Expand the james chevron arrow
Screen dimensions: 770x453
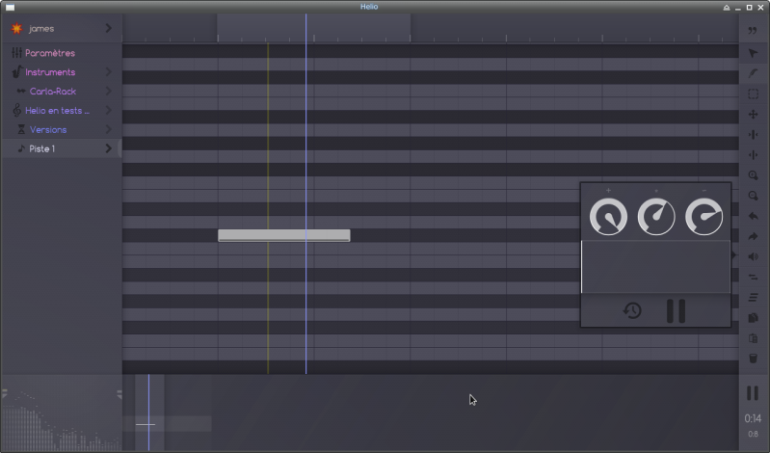[x=109, y=29]
